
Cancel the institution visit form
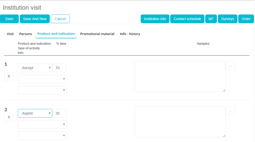point(60,19)
